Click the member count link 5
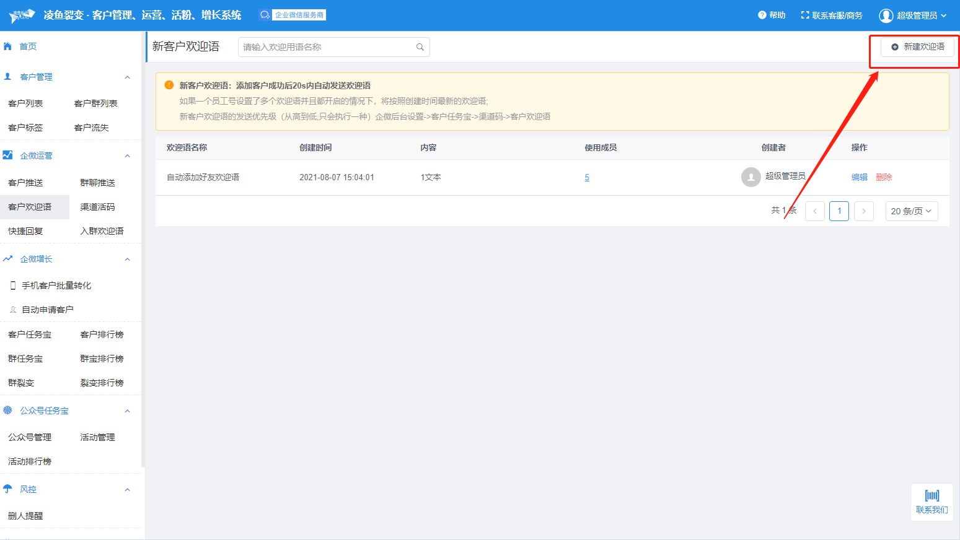 pyautogui.click(x=587, y=178)
